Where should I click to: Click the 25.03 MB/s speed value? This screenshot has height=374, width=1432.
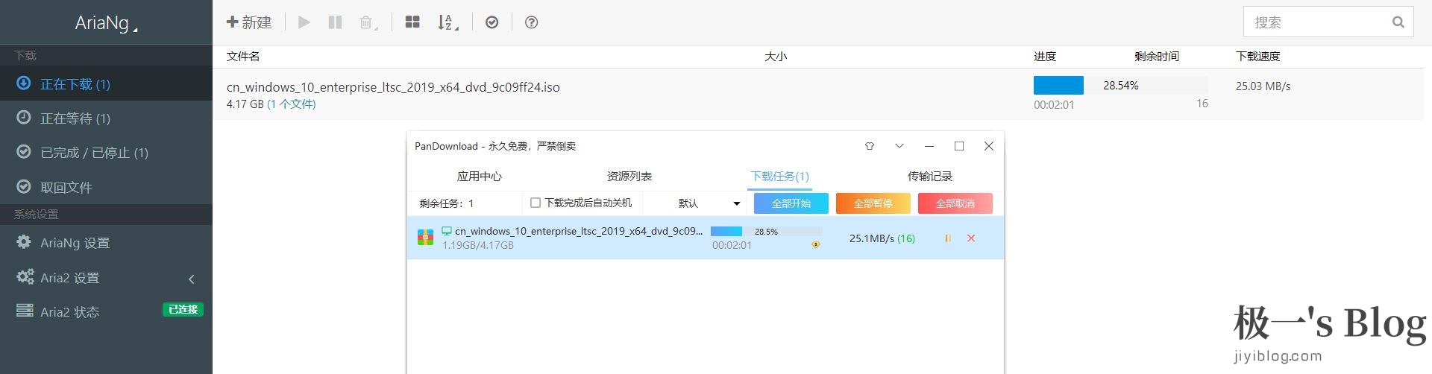(x=1263, y=86)
